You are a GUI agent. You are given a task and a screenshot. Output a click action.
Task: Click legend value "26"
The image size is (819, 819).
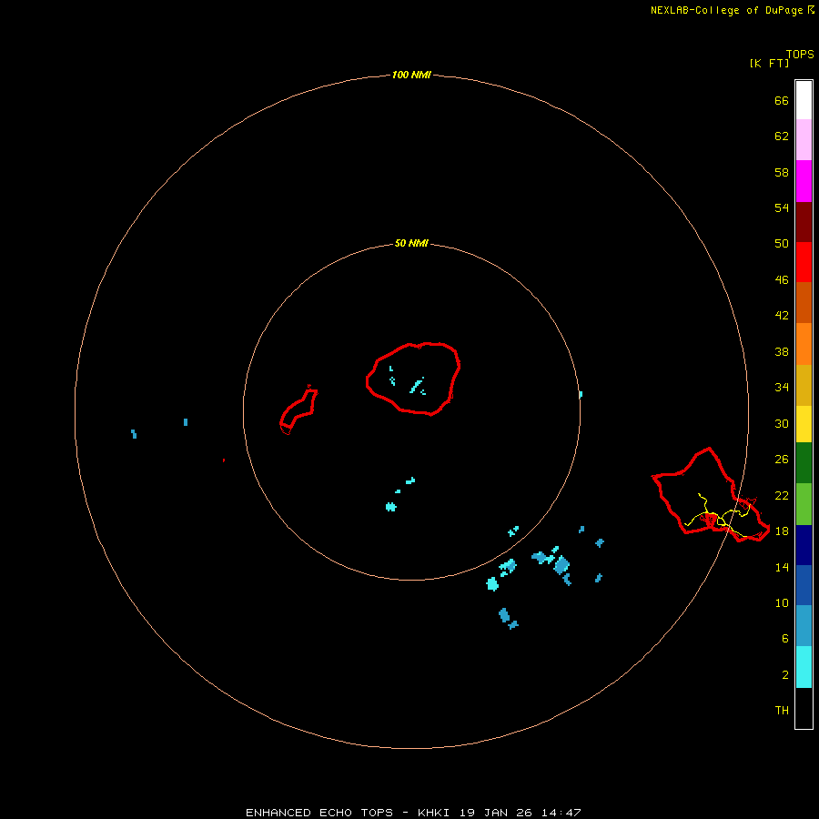tap(782, 460)
